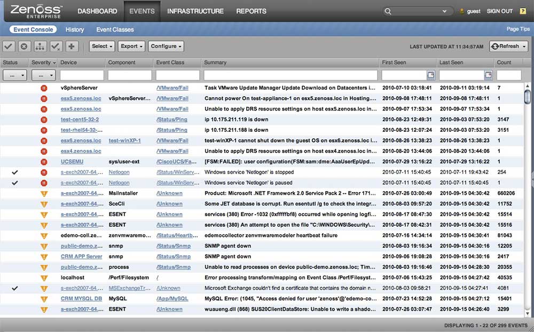Unacknowledge events with the checkmark-X icon
534x332 pixels.
pos(56,46)
